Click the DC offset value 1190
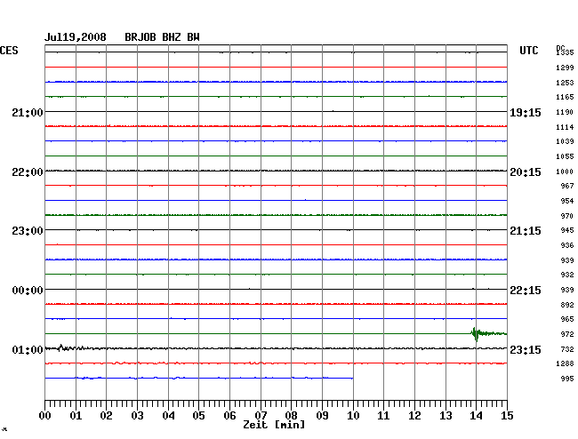This screenshot has height=439, width=578. click(x=565, y=112)
